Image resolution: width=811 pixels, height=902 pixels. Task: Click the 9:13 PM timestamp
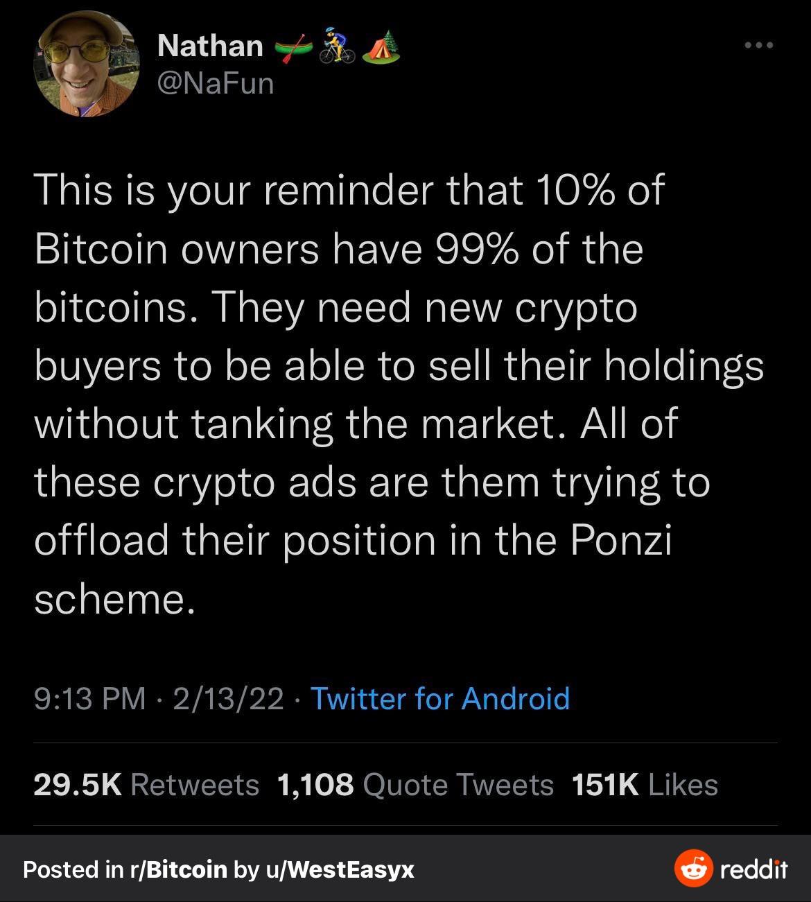(x=89, y=698)
